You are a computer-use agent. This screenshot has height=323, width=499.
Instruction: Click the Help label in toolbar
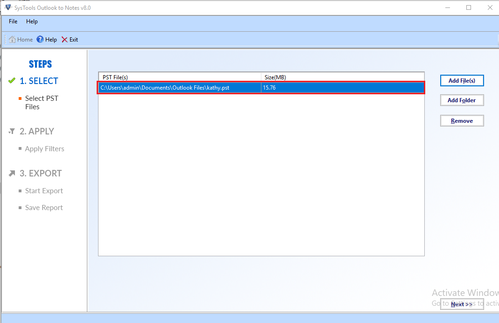click(51, 40)
